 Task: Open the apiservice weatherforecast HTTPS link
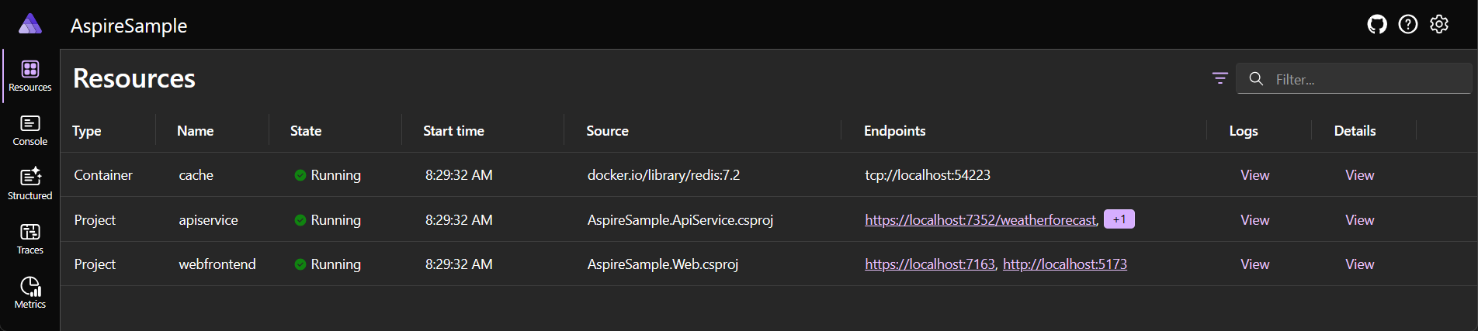click(980, 220)
